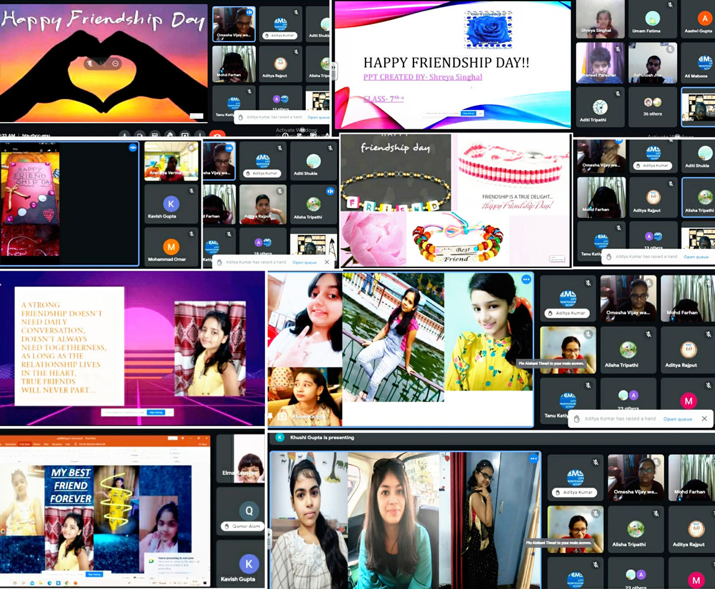This screenshot has height=589, width=715.
Task: Click the 'Tell me what you want to do' box
Action: [x=91, y=444]
